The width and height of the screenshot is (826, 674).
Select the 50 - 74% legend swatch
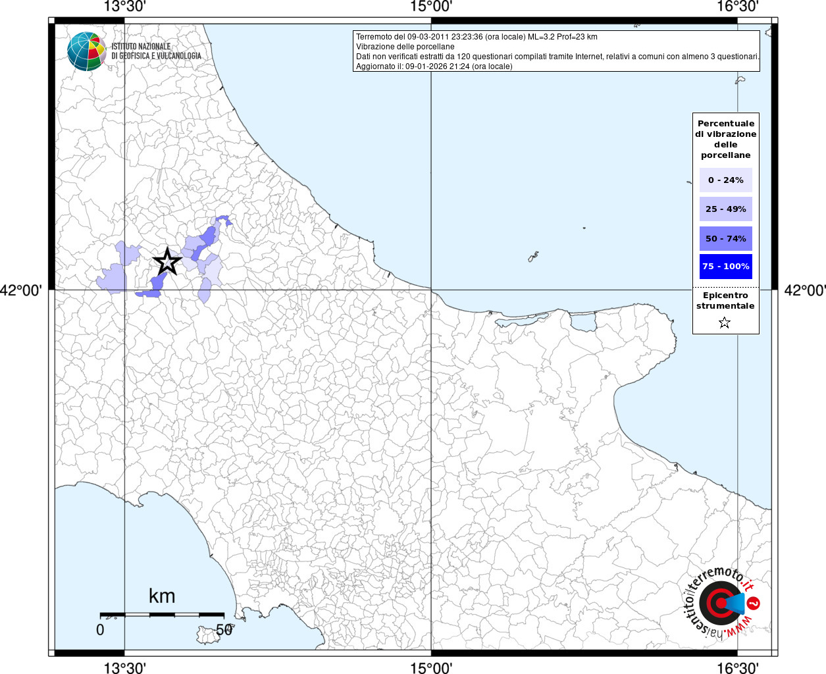pos(725,238)
